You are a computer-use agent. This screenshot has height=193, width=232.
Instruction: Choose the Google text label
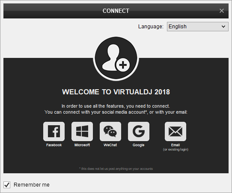(139, 145)
